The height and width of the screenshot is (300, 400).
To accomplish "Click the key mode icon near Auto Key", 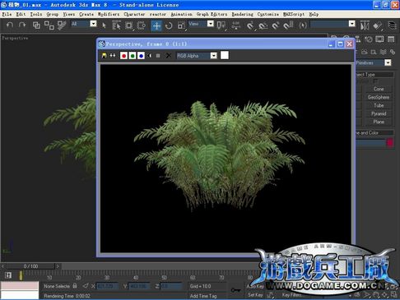I will pos(235,290).
